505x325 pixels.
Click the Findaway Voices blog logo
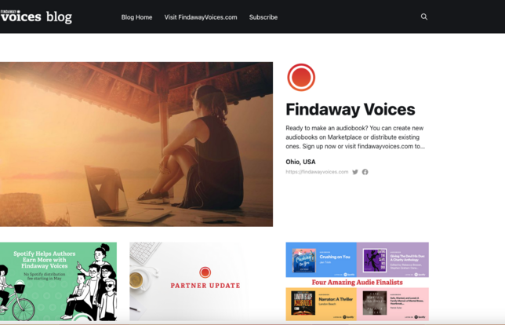[36, 16]
